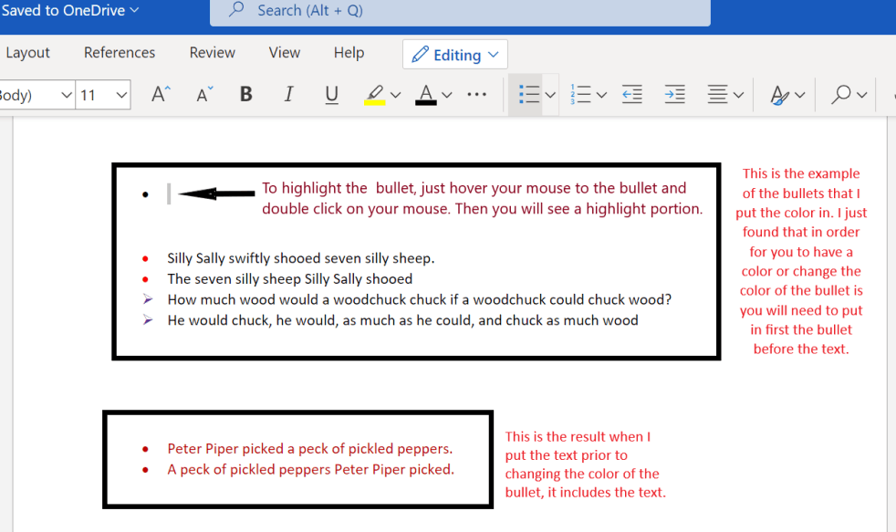
Task: Open font color dropdown arrow
Action: (447, 95)
